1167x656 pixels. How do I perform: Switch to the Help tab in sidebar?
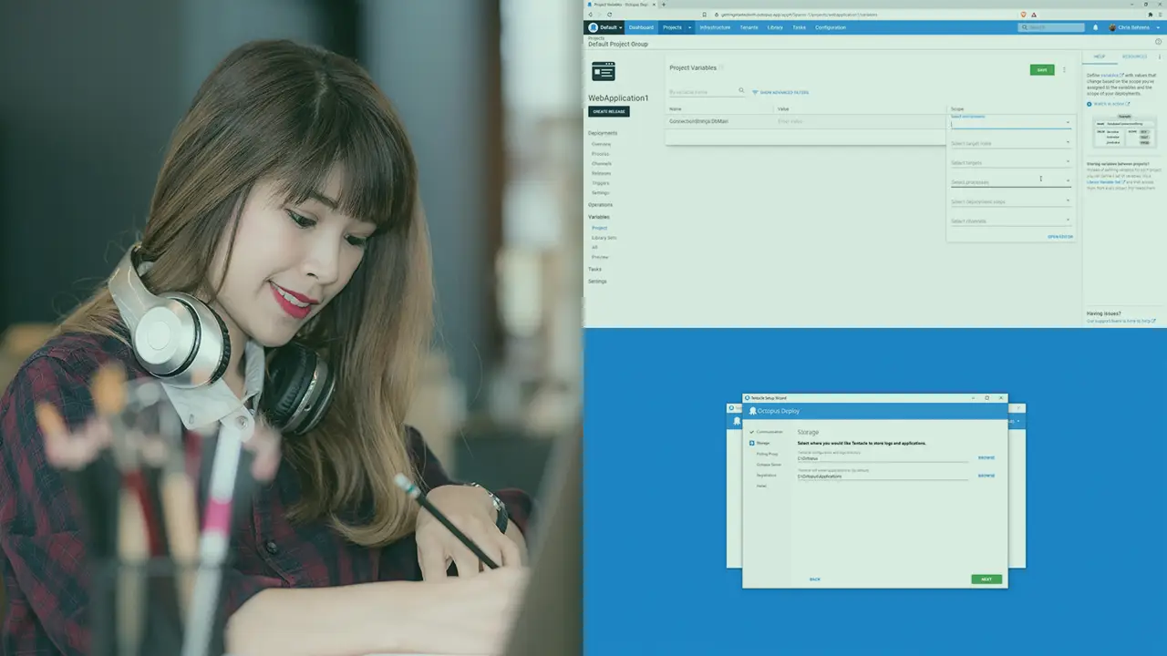click(x=1100, y=56)
